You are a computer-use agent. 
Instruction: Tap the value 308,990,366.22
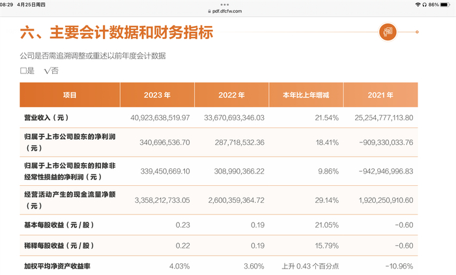coord(239,171)
